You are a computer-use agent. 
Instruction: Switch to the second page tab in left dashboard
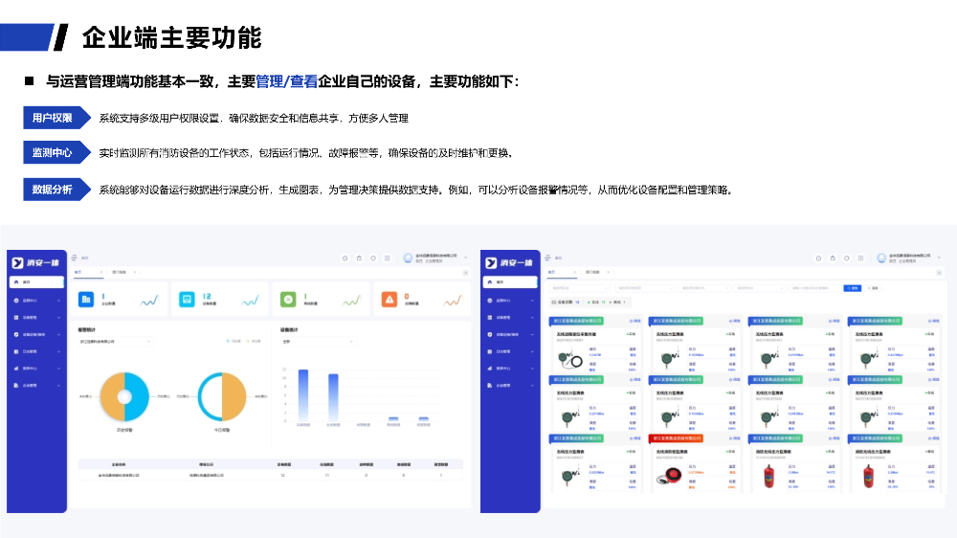coord(119,272)
